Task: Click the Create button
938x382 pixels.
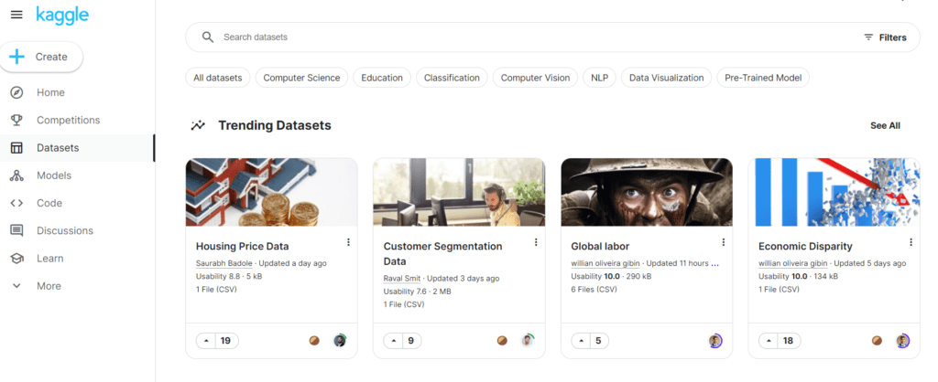Action: click(41, 57)
